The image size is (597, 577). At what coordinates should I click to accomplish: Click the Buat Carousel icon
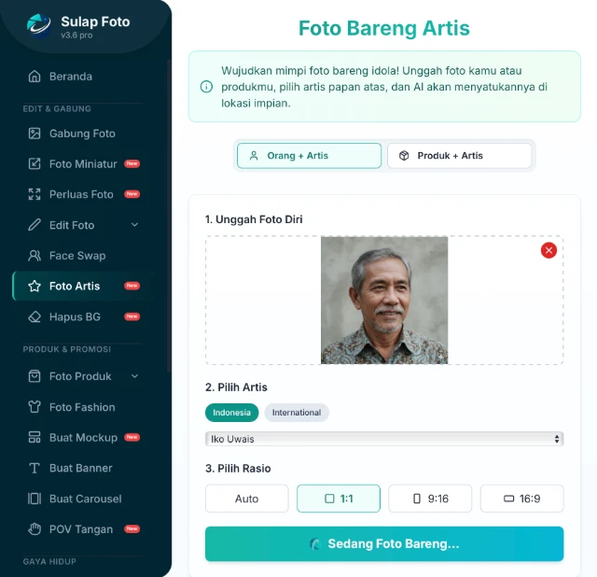(35, 499)
